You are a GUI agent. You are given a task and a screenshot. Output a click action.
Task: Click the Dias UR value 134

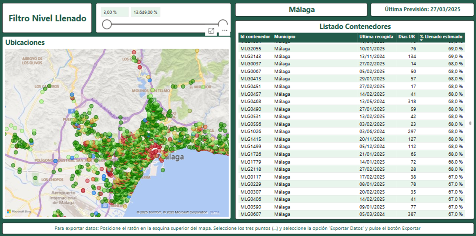(x=412, y=56)
